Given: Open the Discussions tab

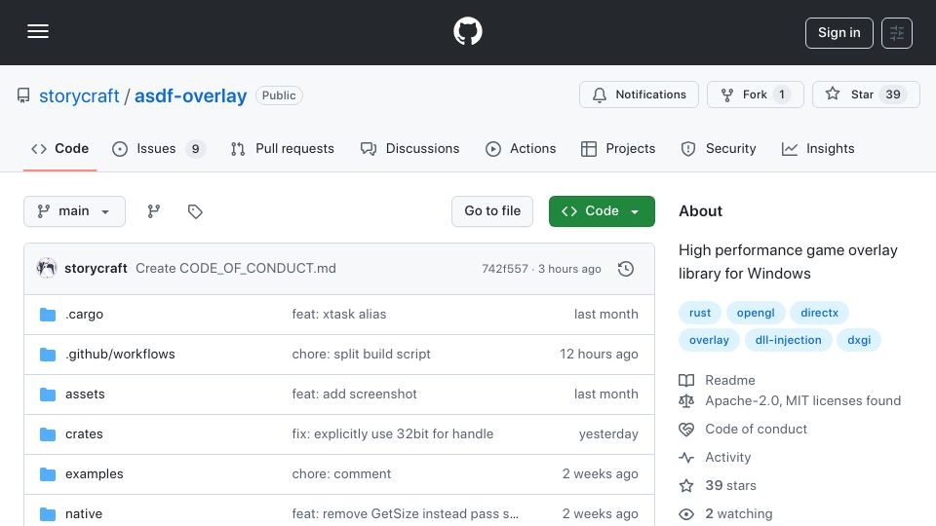Looking at the screenshot, I should [410, 148].
